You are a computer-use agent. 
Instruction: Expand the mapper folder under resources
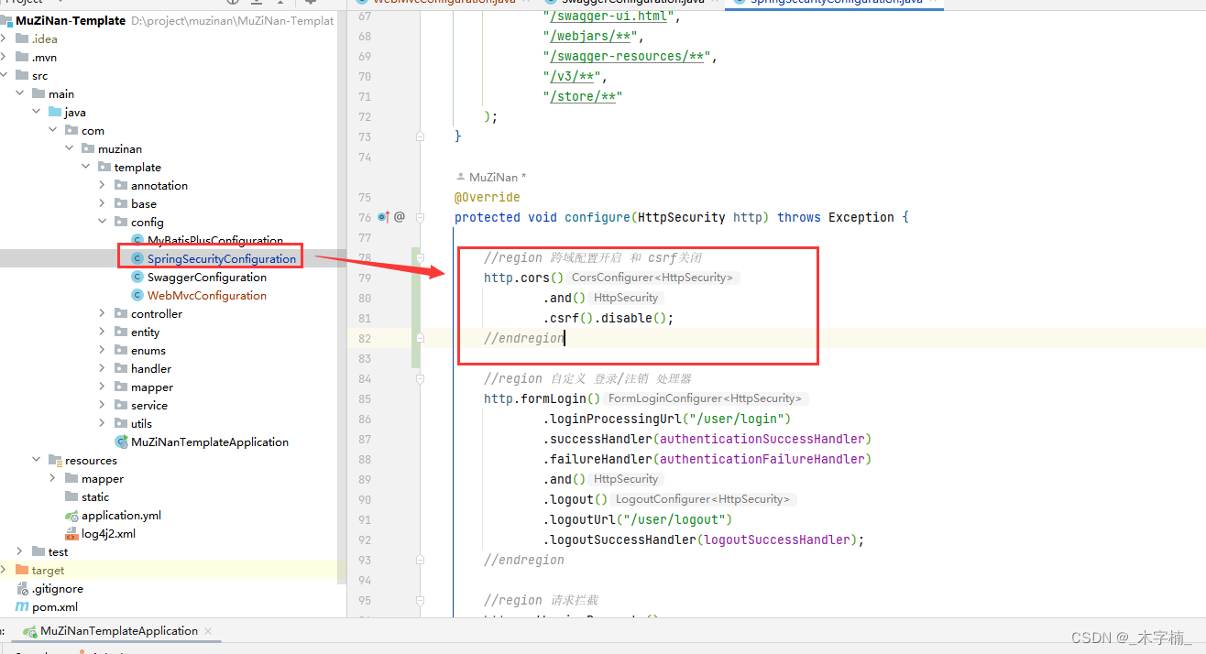[x=53, y=478]
